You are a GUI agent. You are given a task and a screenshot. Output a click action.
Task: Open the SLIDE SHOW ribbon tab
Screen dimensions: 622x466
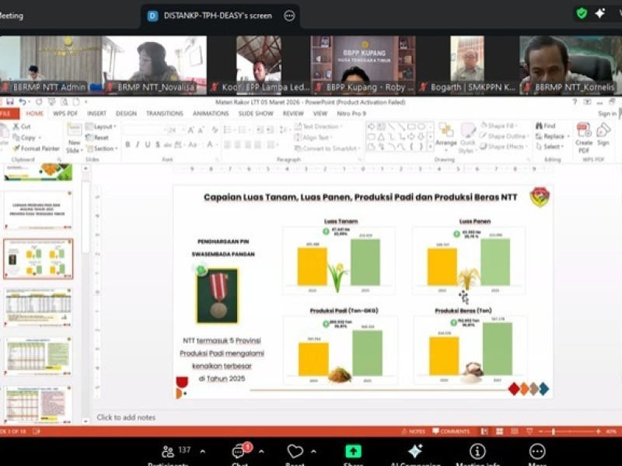[x=254, y=113]
